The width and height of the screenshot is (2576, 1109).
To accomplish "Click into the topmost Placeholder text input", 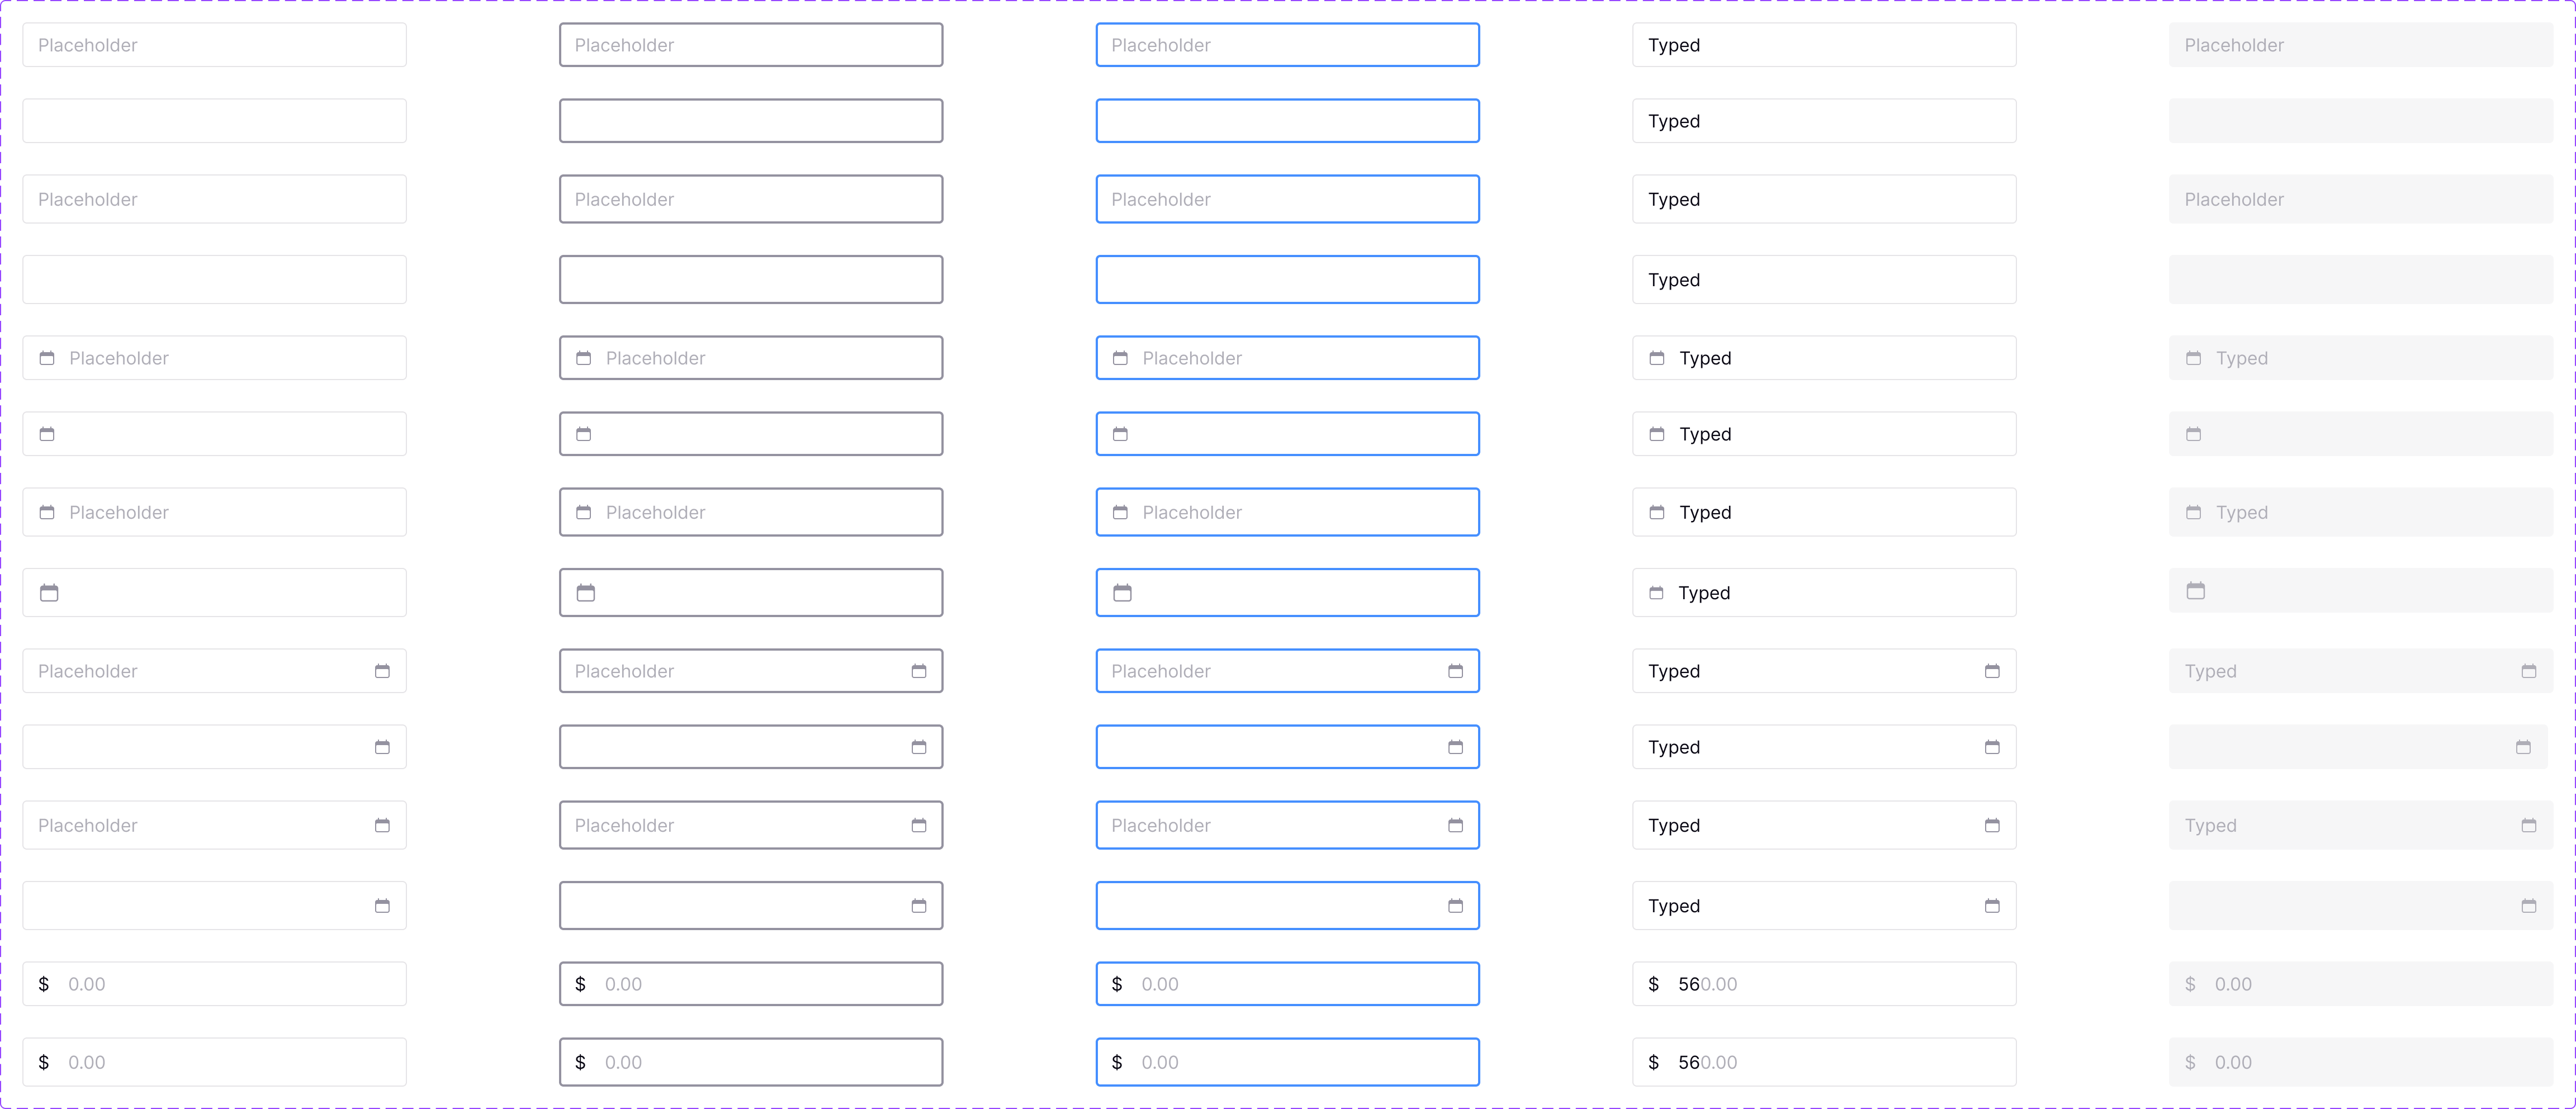I will 214,44.
